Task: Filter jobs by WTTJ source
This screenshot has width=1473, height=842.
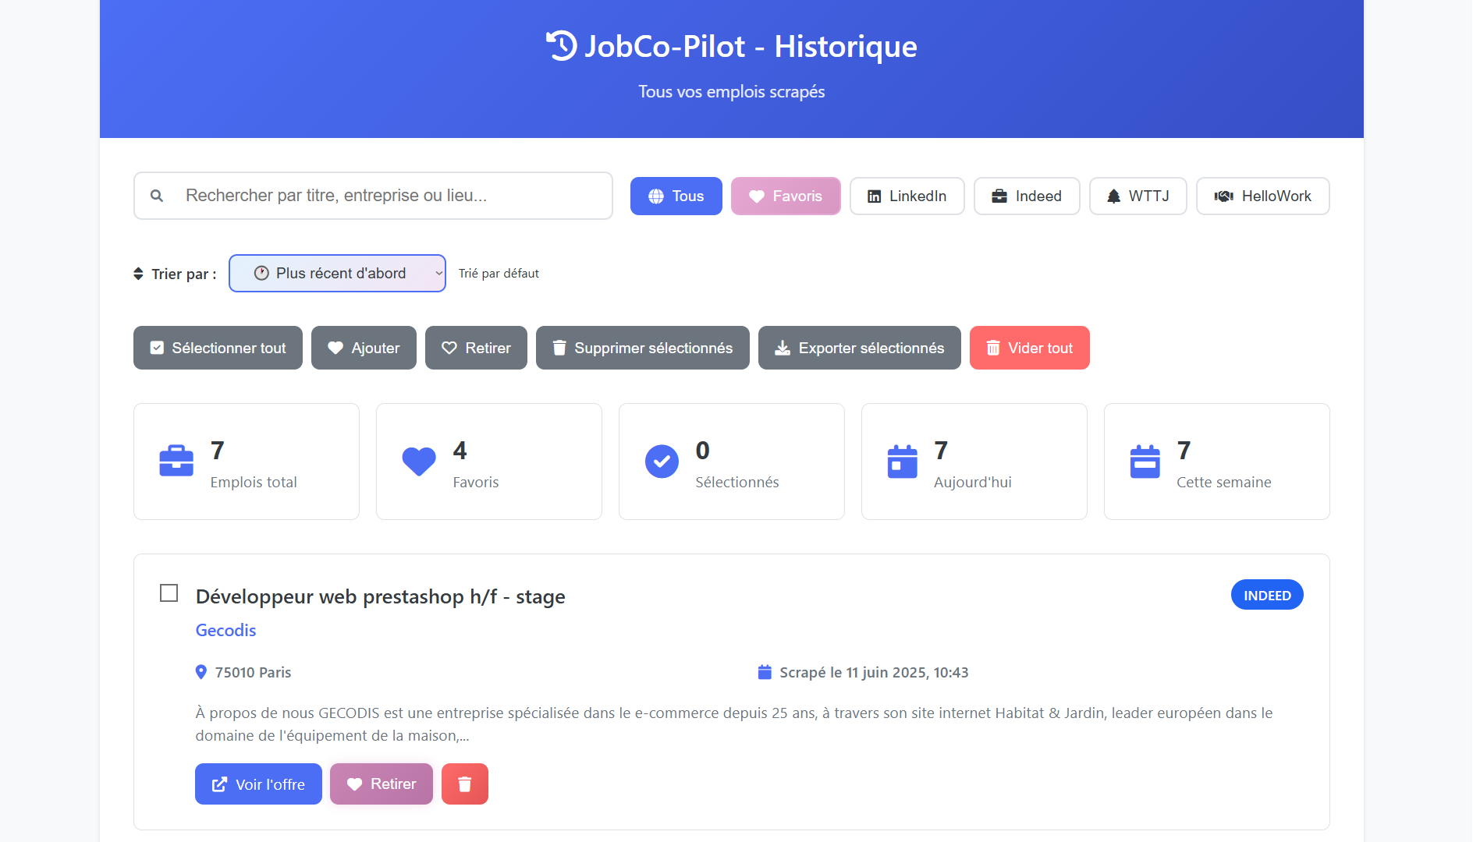Action: click(x=1138, y=196)
